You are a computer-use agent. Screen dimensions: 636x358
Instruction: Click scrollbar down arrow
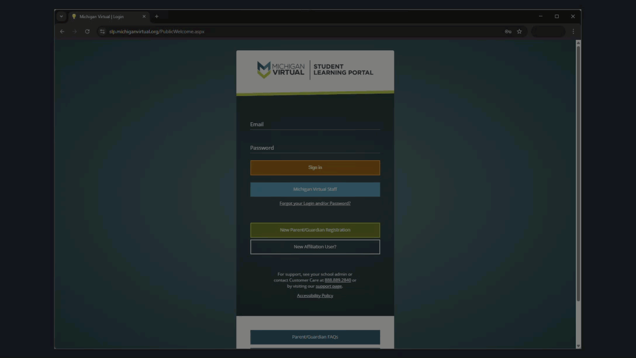pyautogui.click(x=578, y=346)
